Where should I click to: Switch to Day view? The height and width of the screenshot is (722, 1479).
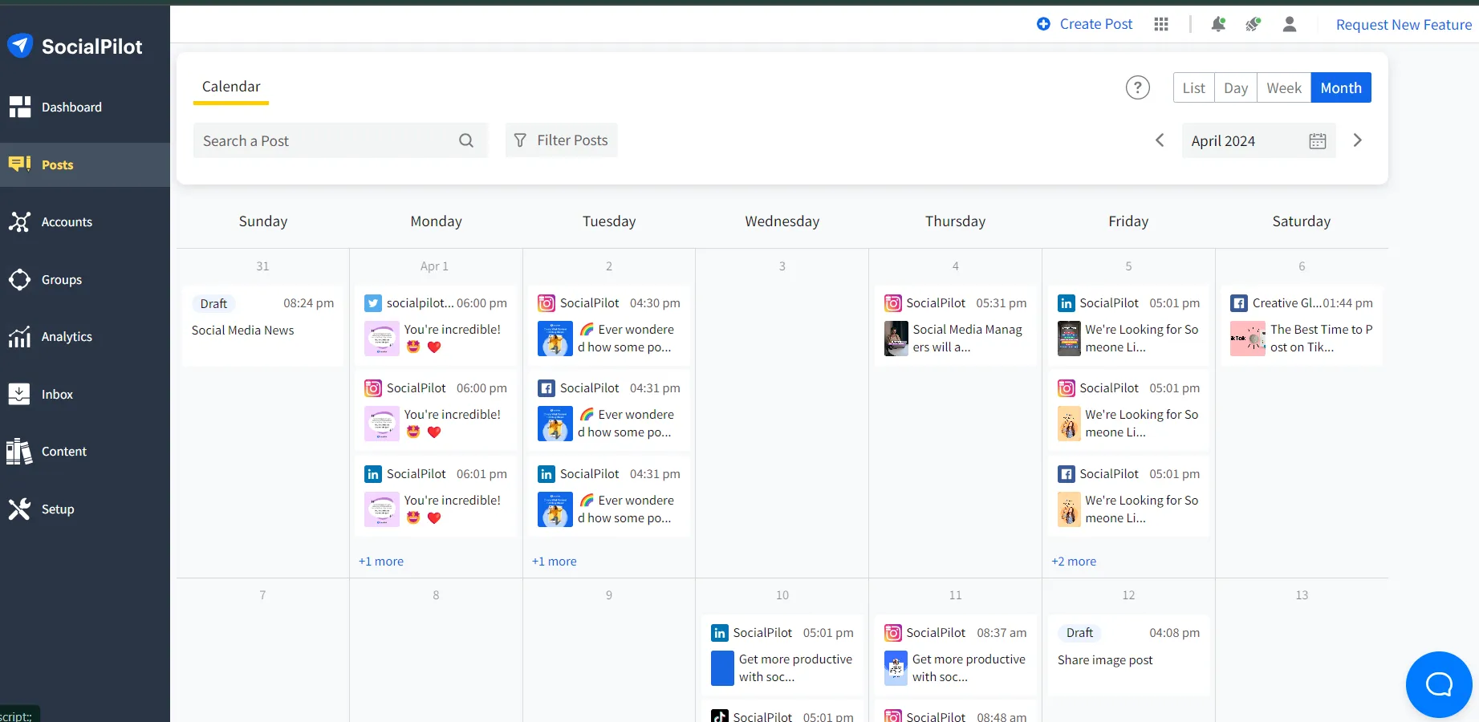pos(1236,87)
